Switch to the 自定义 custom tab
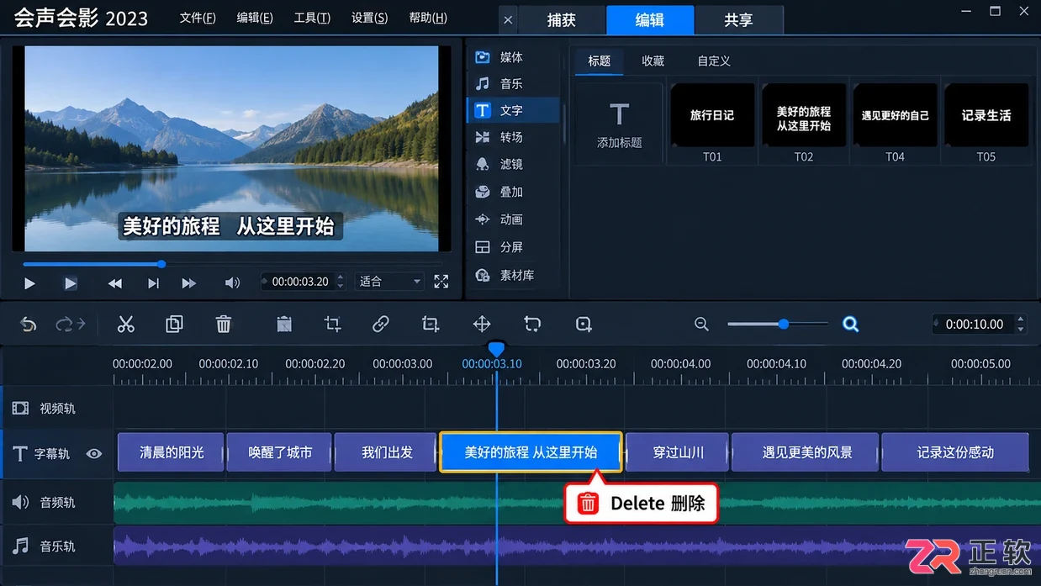 coord(714,61)
